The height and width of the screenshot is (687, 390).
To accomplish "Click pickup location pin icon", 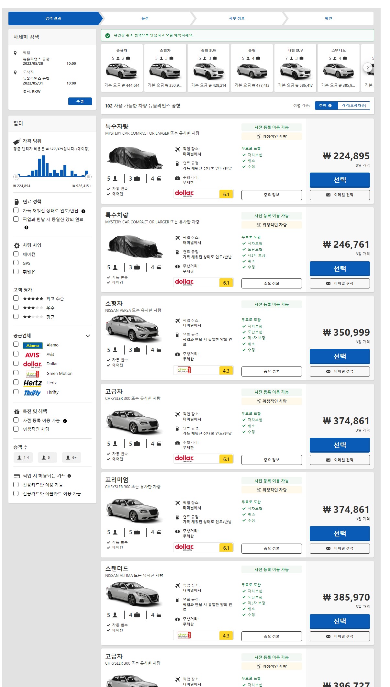I will (15, 53).
